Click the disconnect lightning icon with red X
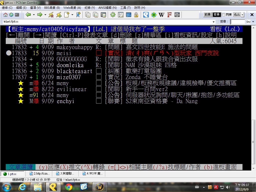This screenshot has width=256, height=192. 51,15
